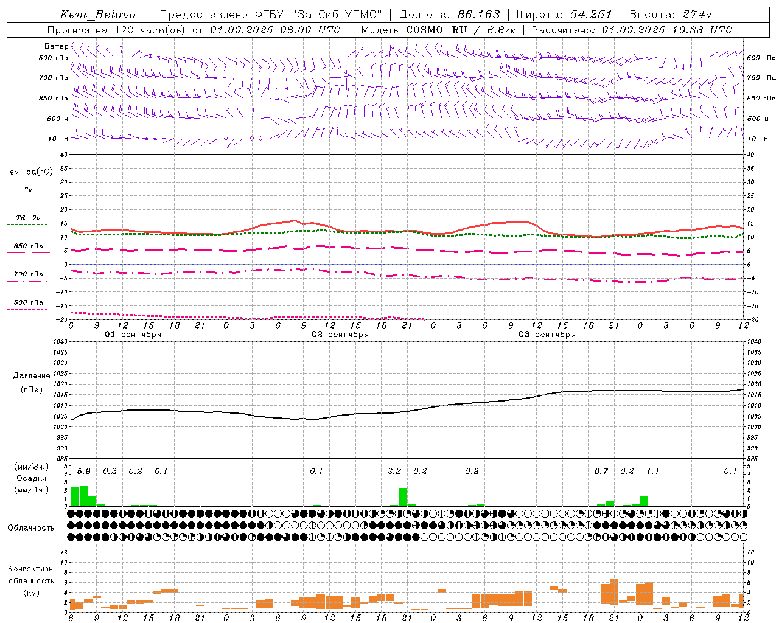The height and width of the screenshot is (623, 779).
Task: Click the Осадки precipitation label
Action: pos(31,478)
